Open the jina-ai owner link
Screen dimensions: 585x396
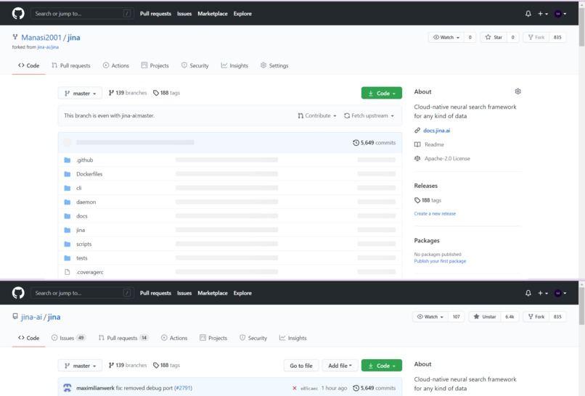pyautogui.click(x=32, y=317)
